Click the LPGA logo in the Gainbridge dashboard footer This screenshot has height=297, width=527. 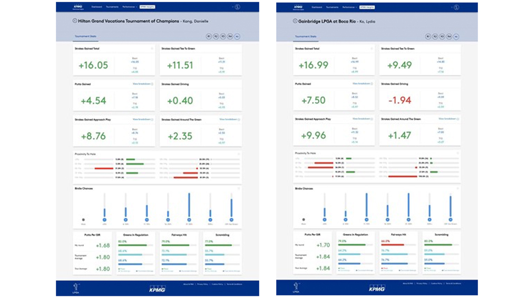click(x=296, y=288)
